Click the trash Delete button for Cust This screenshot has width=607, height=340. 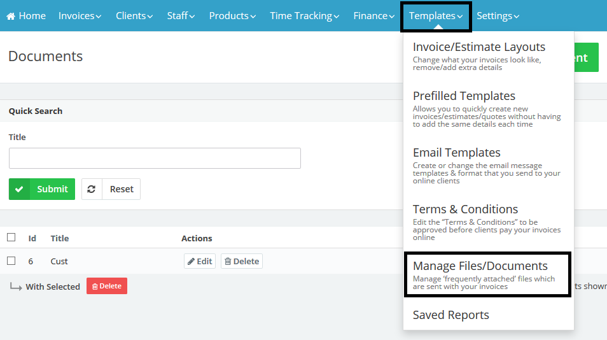[241, 261]
